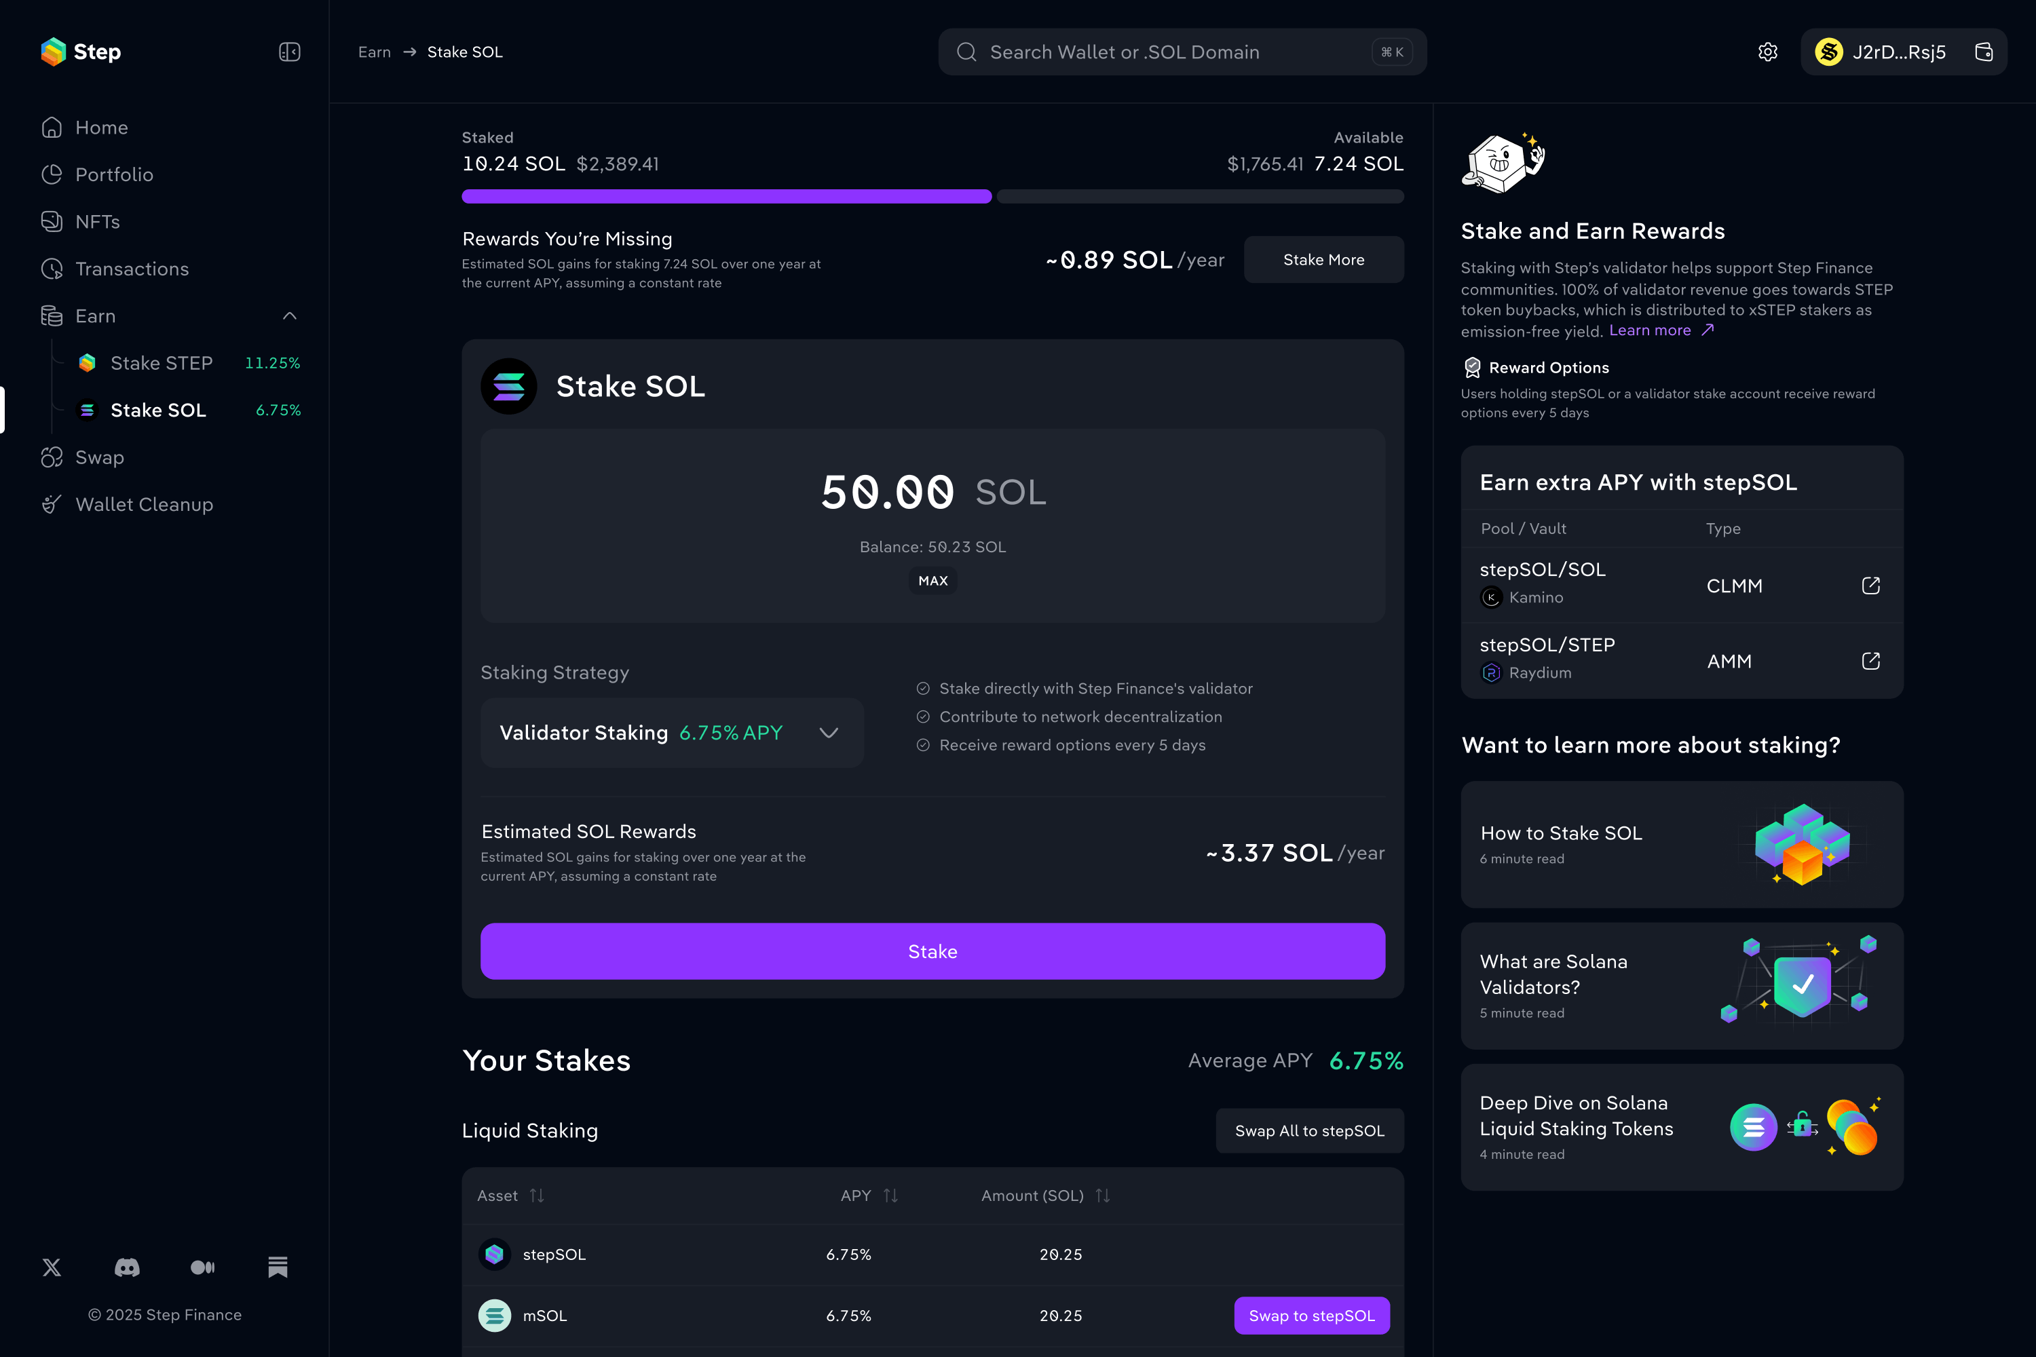Open Raydium stepSOL/STEP external link icon
This screenshot has width=2036, height=1357.
1870,661
